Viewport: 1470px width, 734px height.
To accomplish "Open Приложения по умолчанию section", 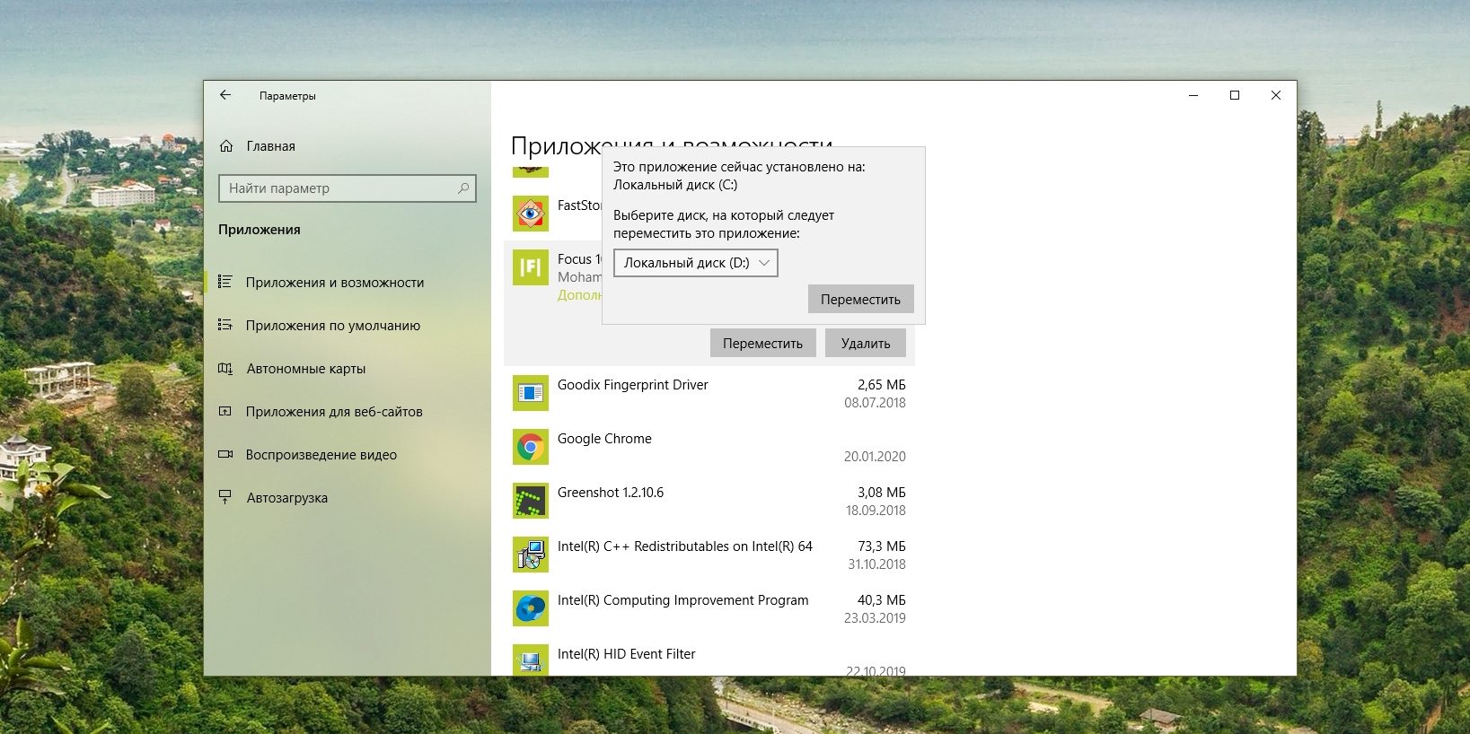I will 332,326.
